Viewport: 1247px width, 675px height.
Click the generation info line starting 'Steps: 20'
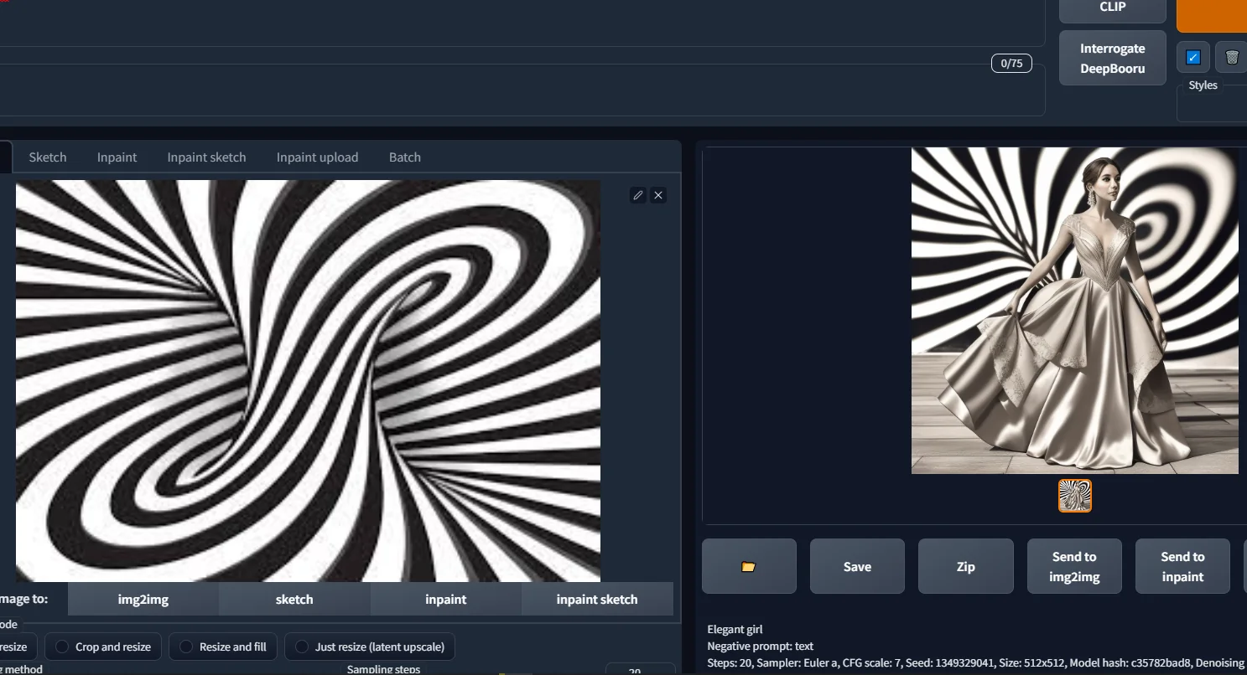point(975,662)
